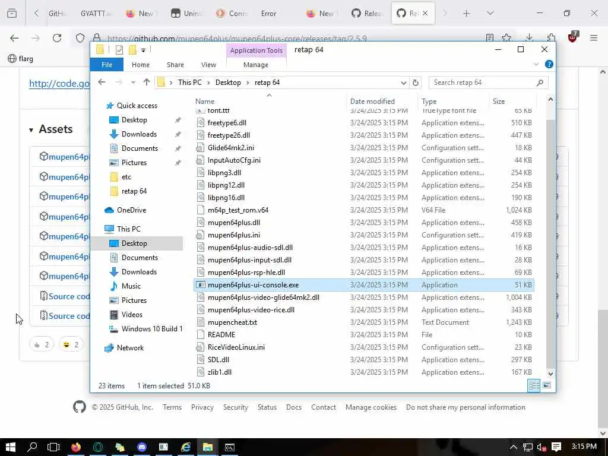Select zlib1.dll in the file list
The width and height of the screenshot is (608, 456).
[220, 372]
